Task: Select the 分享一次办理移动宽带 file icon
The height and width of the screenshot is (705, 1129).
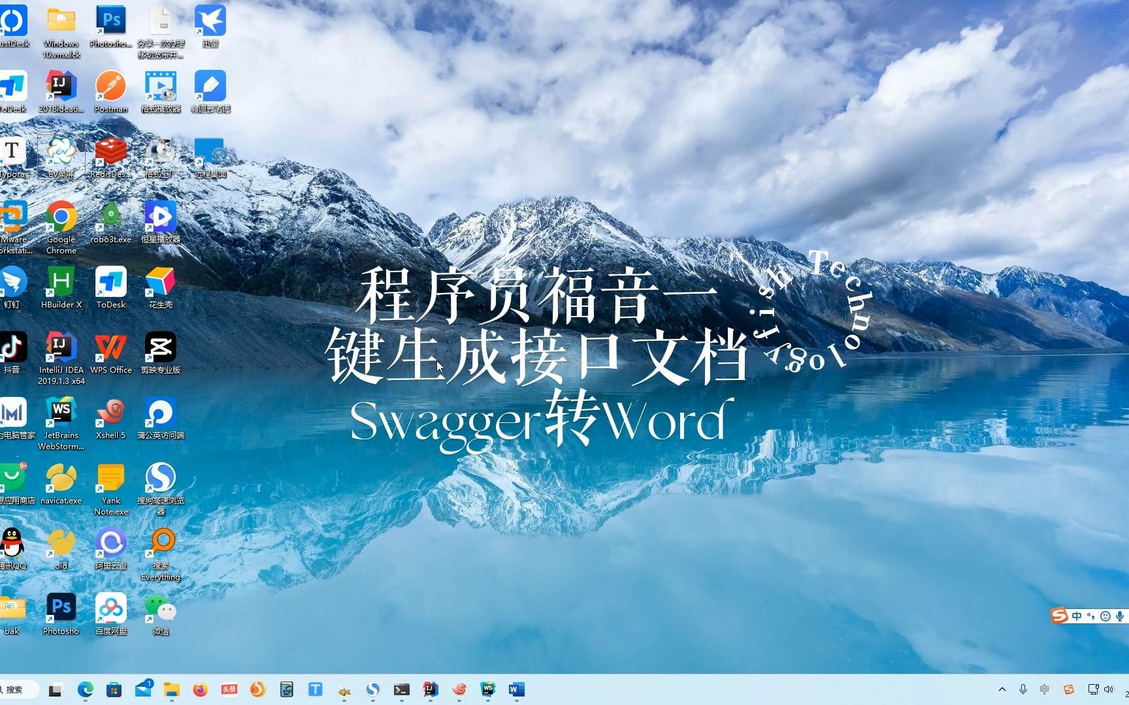Action: [x=160, y=32]
